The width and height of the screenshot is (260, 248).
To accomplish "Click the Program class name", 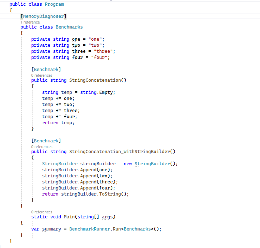I will point(54,4).
